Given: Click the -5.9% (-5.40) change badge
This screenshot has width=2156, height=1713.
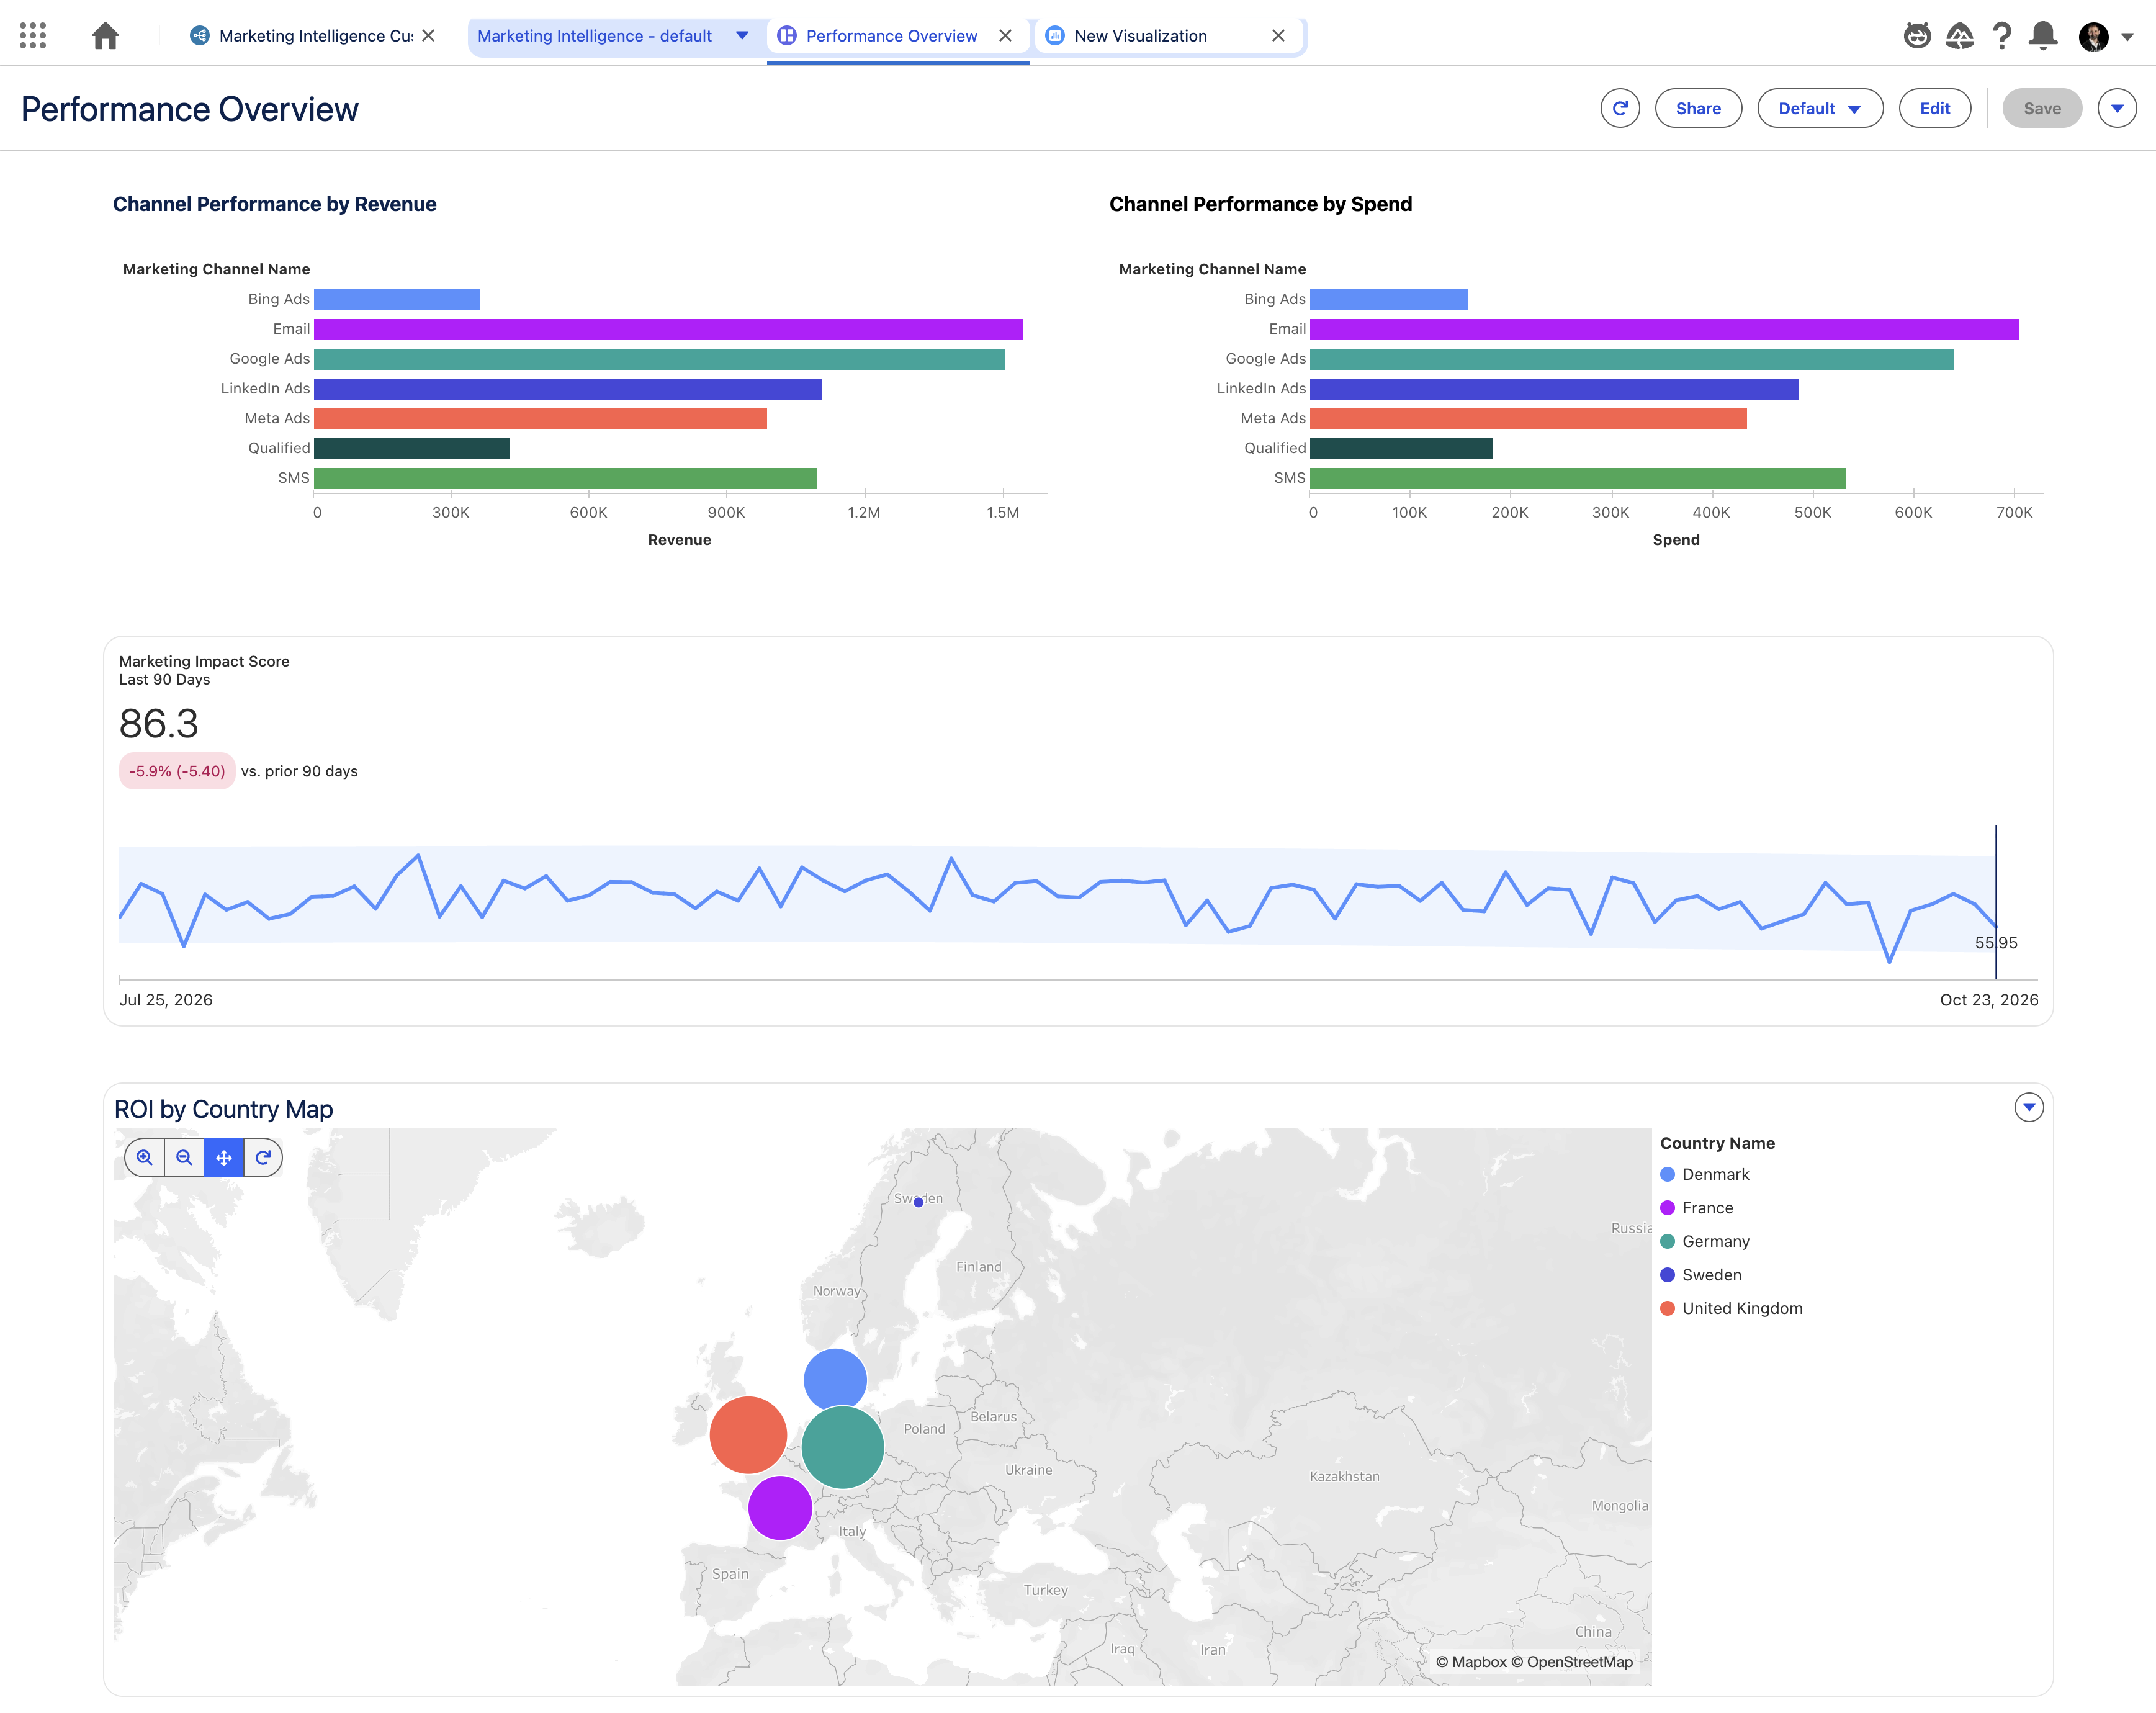Looking at the screenshot, I should pos(177,771).
